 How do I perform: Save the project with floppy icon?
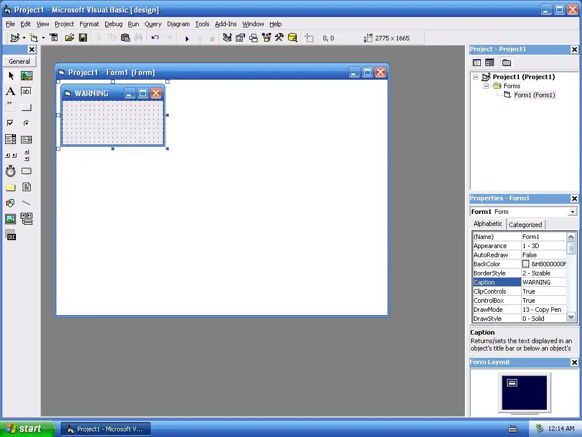tap(83, 38)
